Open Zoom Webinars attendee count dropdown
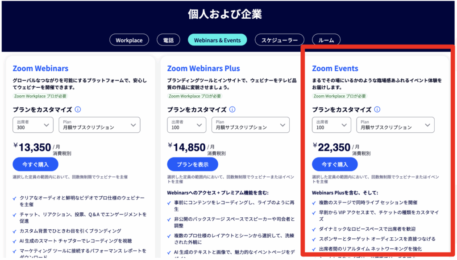The width and height of the screenshot is (457, 260). 33,125
